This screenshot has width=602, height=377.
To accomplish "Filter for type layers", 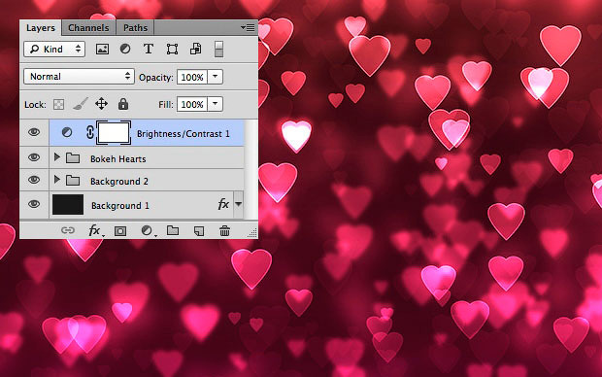I will click(149, 50).
